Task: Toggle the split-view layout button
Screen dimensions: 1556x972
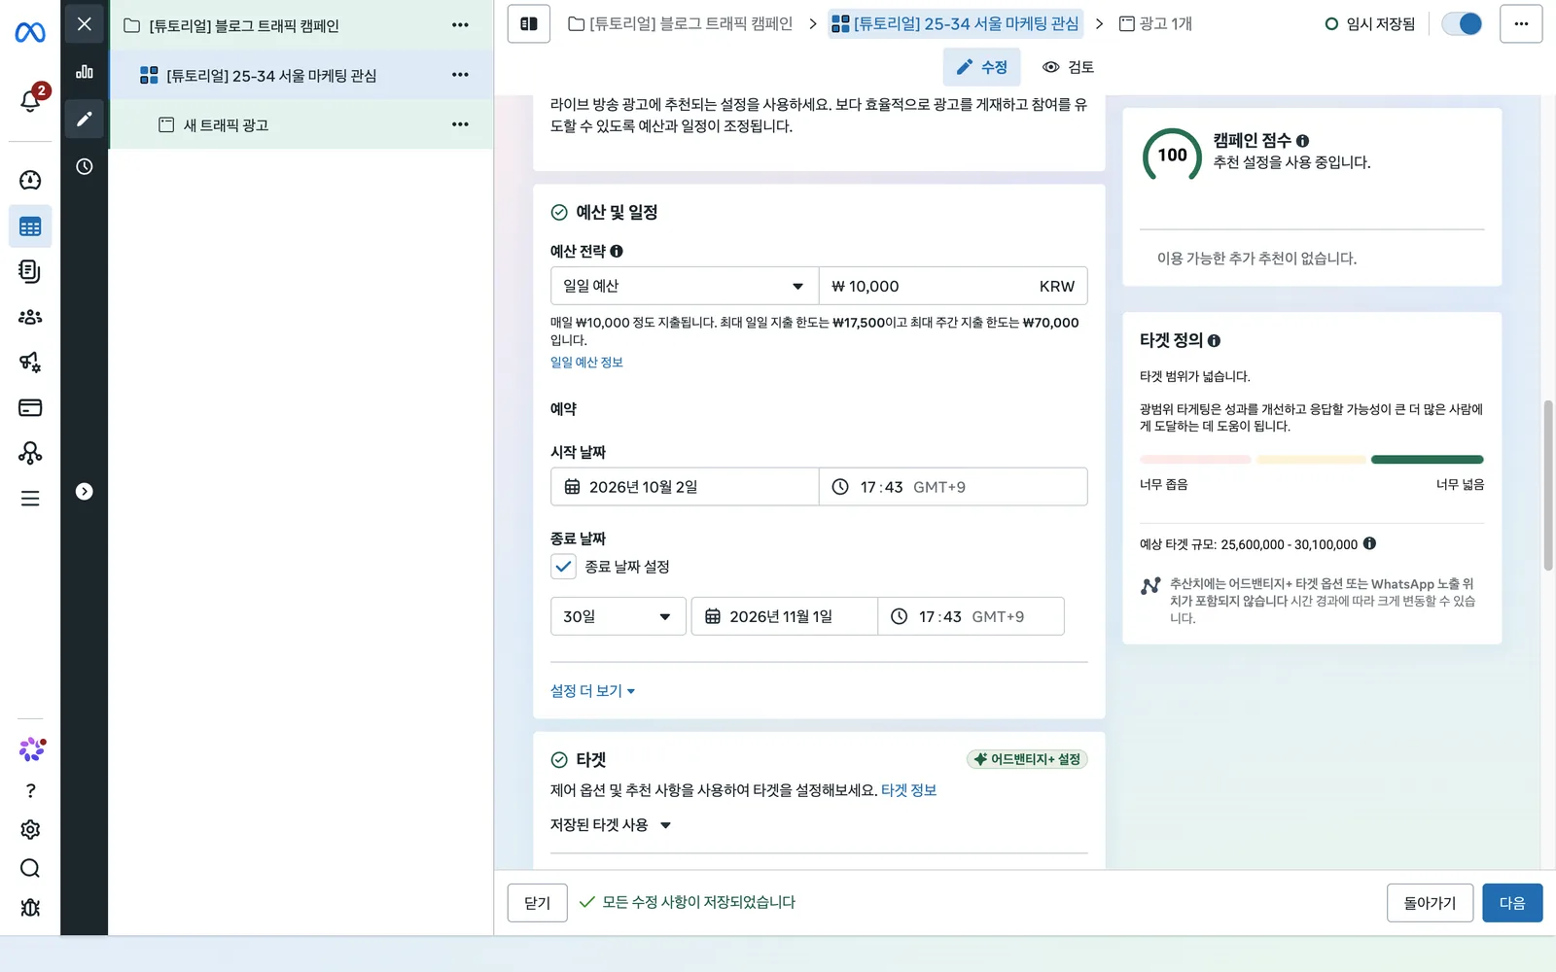Action: tap(529, 24)
